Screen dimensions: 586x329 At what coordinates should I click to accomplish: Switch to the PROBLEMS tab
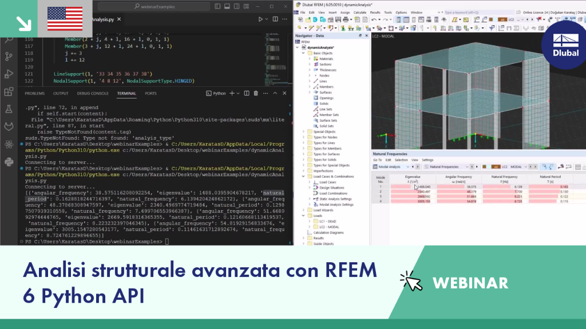pyautogui.click(x=34, y=94)
